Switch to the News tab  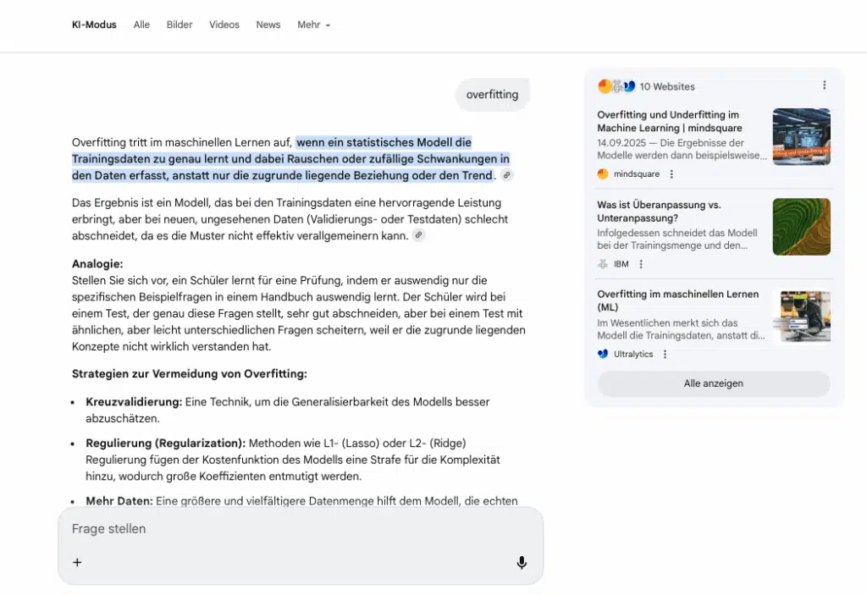click(x=268, y=25)
